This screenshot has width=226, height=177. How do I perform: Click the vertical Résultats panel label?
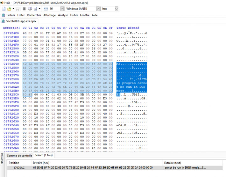point(2,159)
